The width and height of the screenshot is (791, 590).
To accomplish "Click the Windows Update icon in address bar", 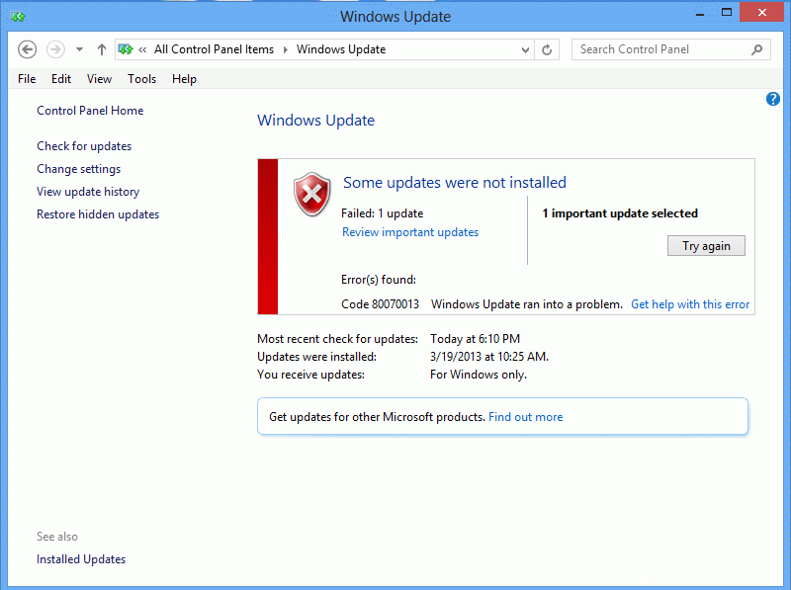I will [126, 49].
